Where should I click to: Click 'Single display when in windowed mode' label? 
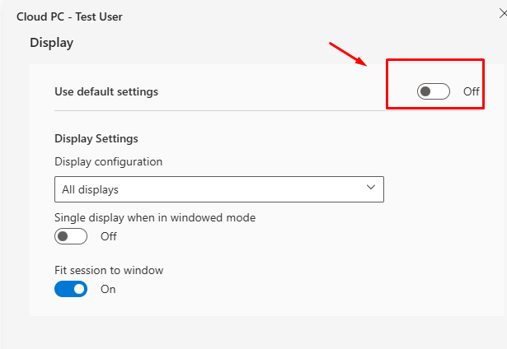[155, 217]
